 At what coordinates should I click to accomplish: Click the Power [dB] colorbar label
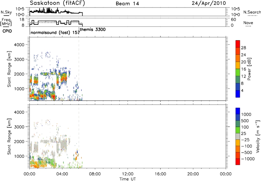click(x=249, y=69)
